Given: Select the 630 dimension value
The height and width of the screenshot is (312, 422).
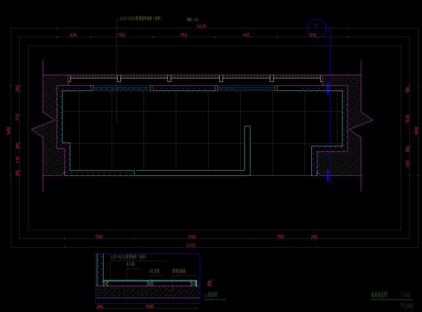Looking at the screenshot, I should [73, 35].
